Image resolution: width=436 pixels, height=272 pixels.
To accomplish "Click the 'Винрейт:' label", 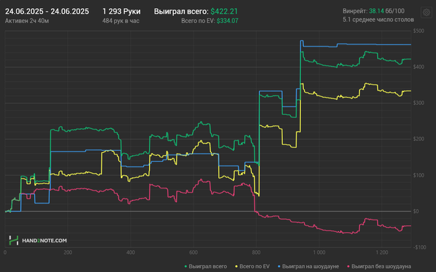I will (x=355, y=11).
